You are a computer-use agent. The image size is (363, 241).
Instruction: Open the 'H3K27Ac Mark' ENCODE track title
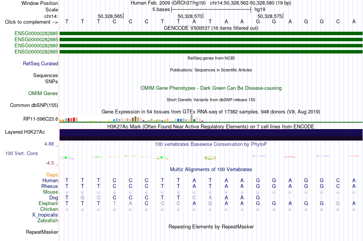pyautogui.click(x=211, y=127)
